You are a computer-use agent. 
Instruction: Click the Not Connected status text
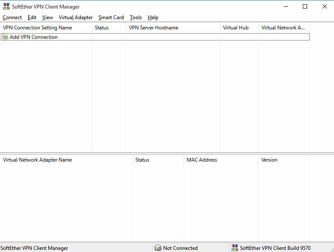pos(180,248)
